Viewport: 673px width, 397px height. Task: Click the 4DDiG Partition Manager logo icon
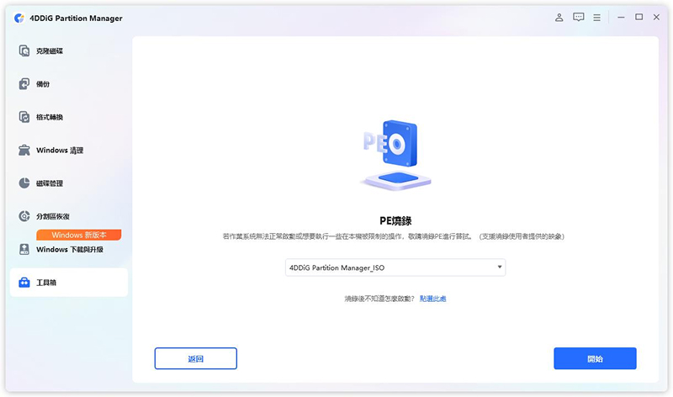(19, 18)
